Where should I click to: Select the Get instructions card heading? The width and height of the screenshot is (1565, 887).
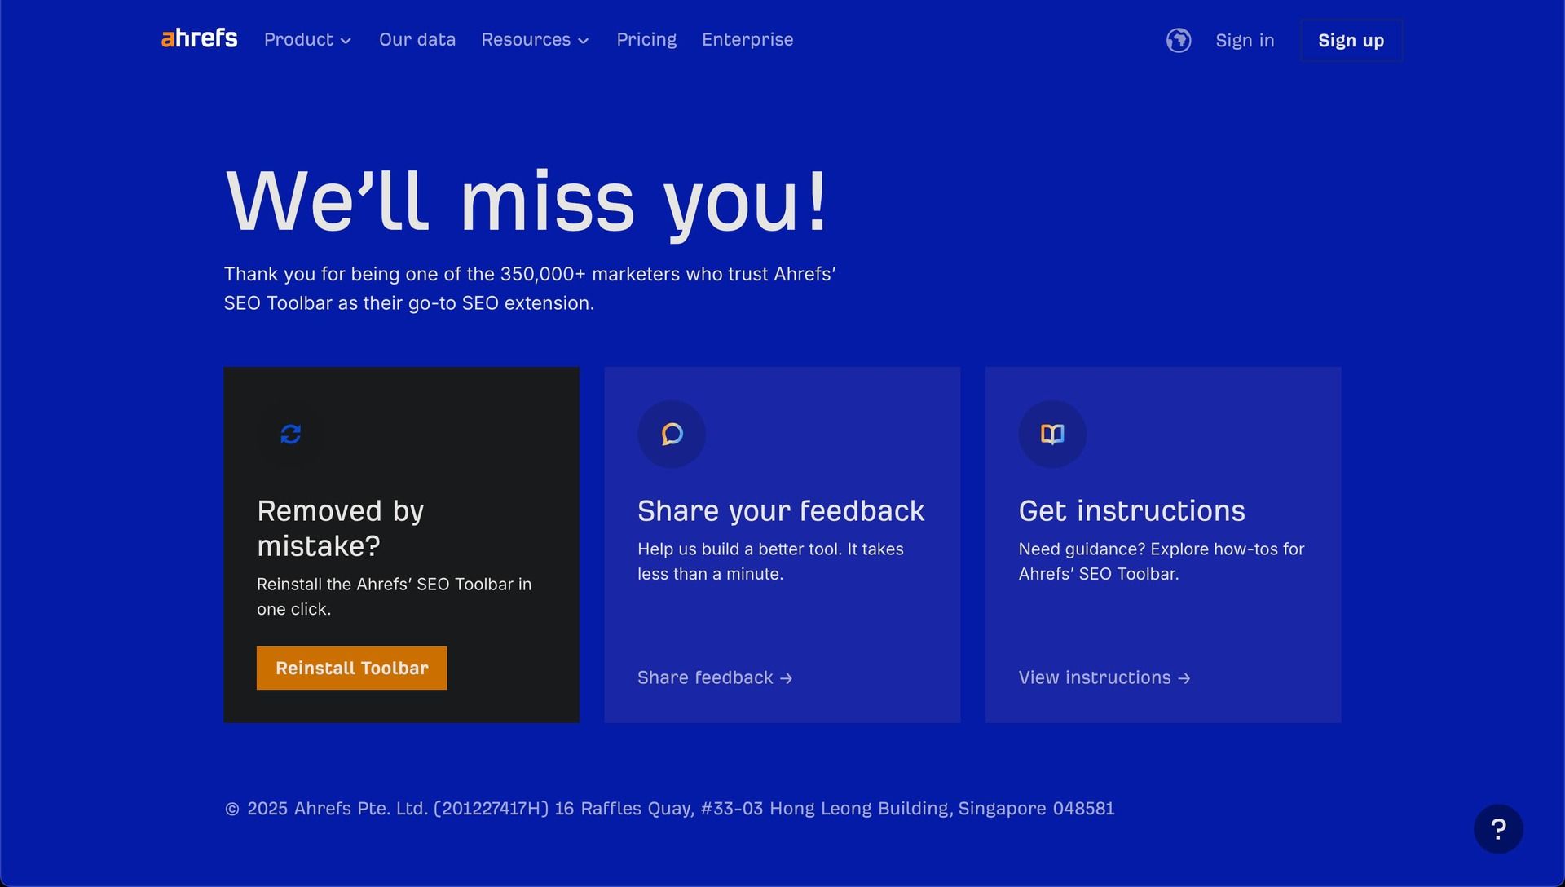click(1131, 511)
